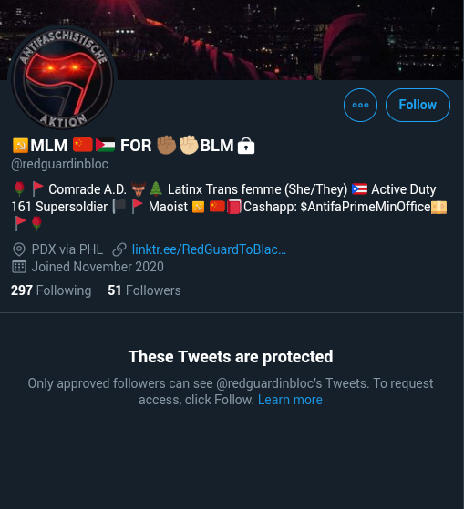Click the Cashapp $AntifaPrimeMinOffice text

point(336,207)
